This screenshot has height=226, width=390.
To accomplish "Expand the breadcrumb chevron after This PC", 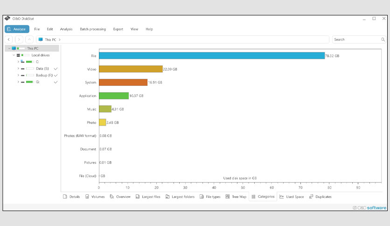I will tap(60, 40).
